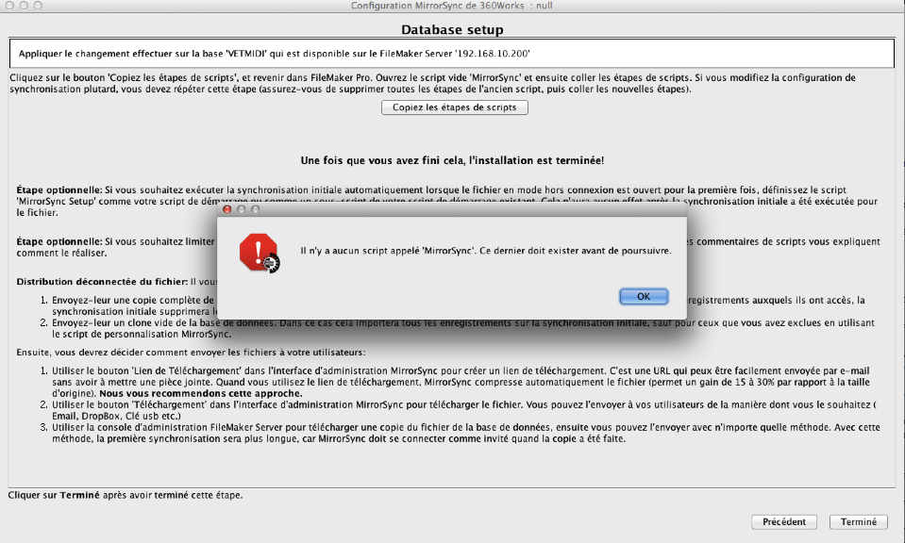The height and width of the screenshot is (543, 905).
Task: Click 'Copiez les étapes de scripts' button
Action: click(454, 107)
